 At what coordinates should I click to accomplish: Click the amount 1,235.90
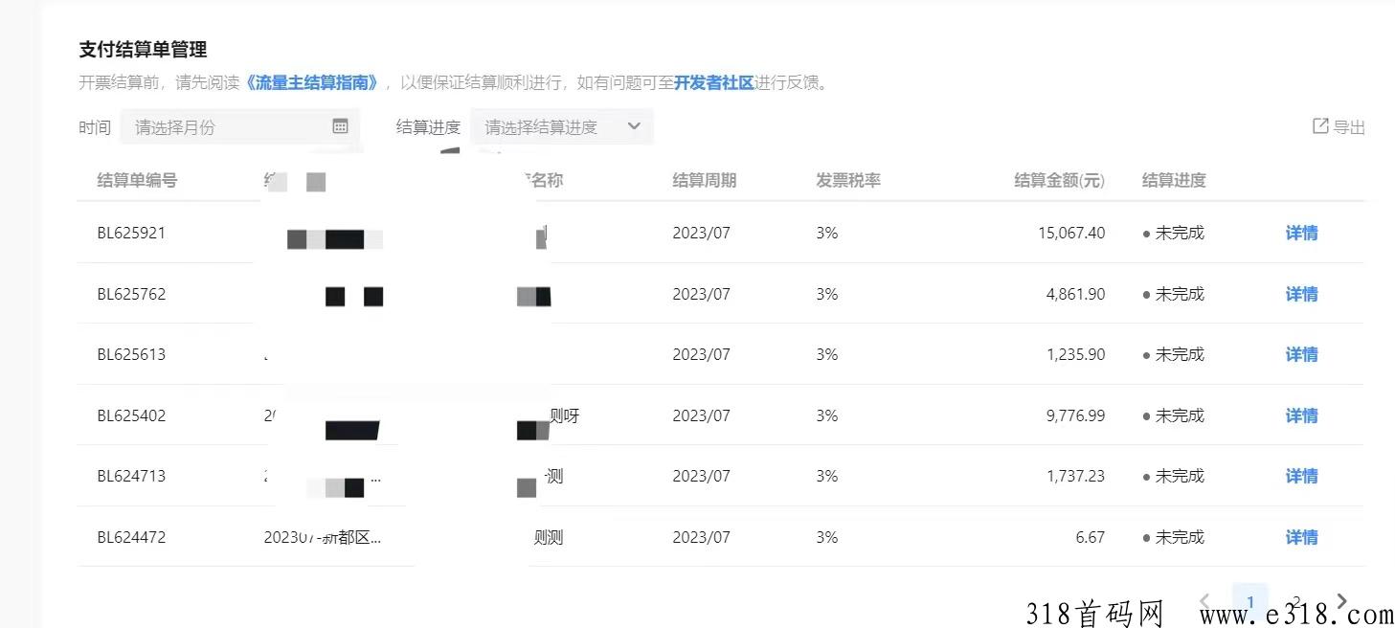pyautogui.click(x=1075, y=354)
